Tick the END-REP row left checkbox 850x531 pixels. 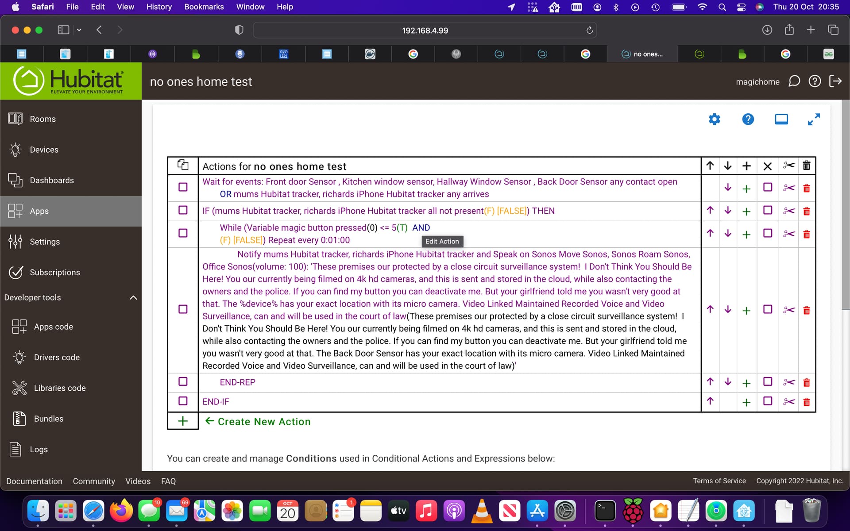click(183, 381)
